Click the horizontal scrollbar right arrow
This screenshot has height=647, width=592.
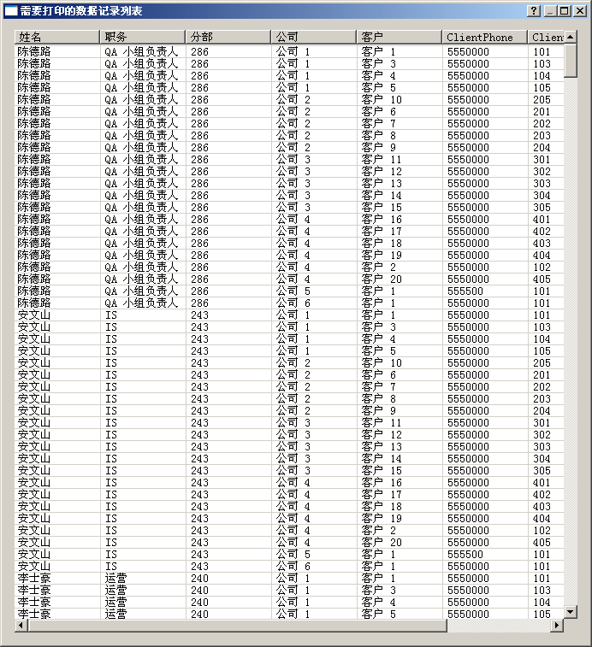coord(557,625)
